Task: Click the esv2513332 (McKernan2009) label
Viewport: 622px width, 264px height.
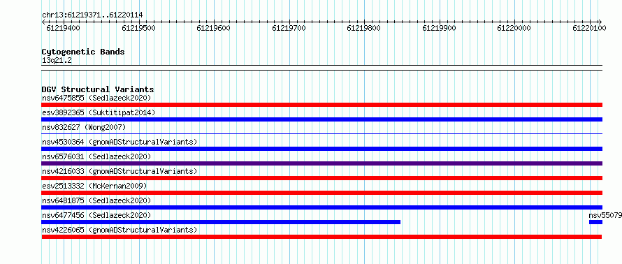Action: [x=94, y=186]
